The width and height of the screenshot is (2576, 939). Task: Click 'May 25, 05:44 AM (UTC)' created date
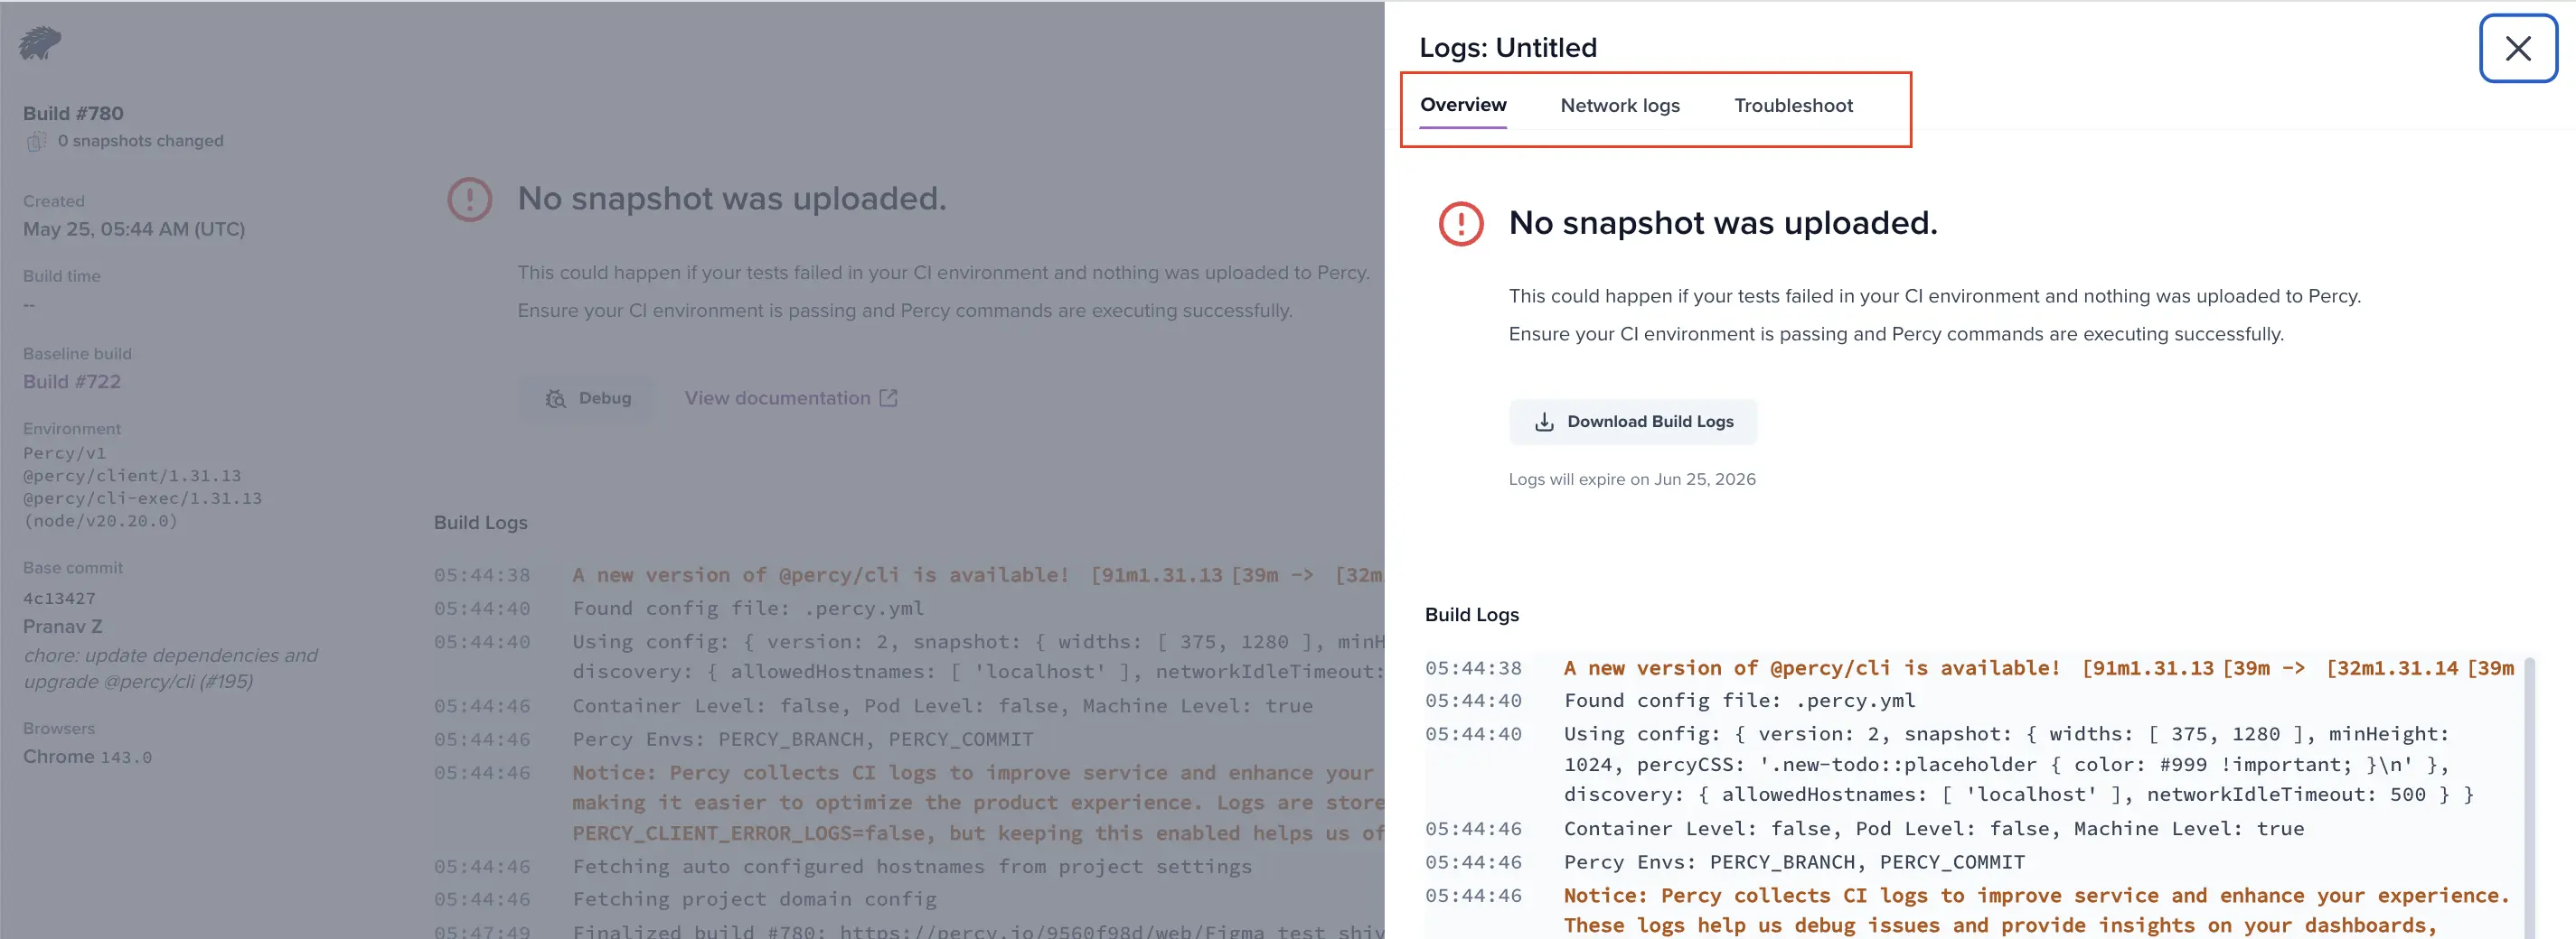pos(134,229)
